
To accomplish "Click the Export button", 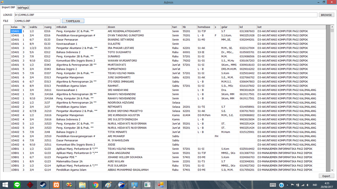I will [326, 176].
